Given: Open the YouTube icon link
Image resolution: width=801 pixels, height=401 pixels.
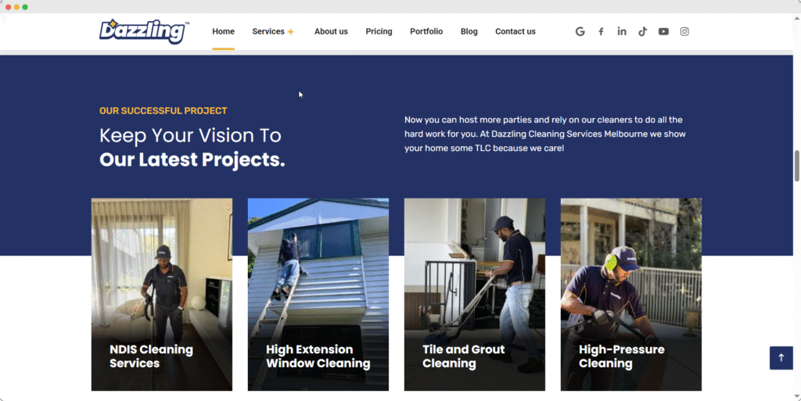Looking at the screenshot, I should tap(663, 31).
